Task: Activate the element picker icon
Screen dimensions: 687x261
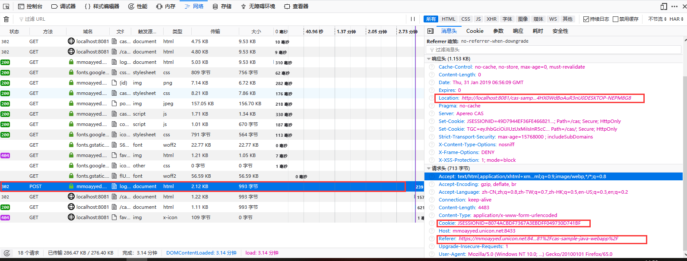Action: pos(6,6)
